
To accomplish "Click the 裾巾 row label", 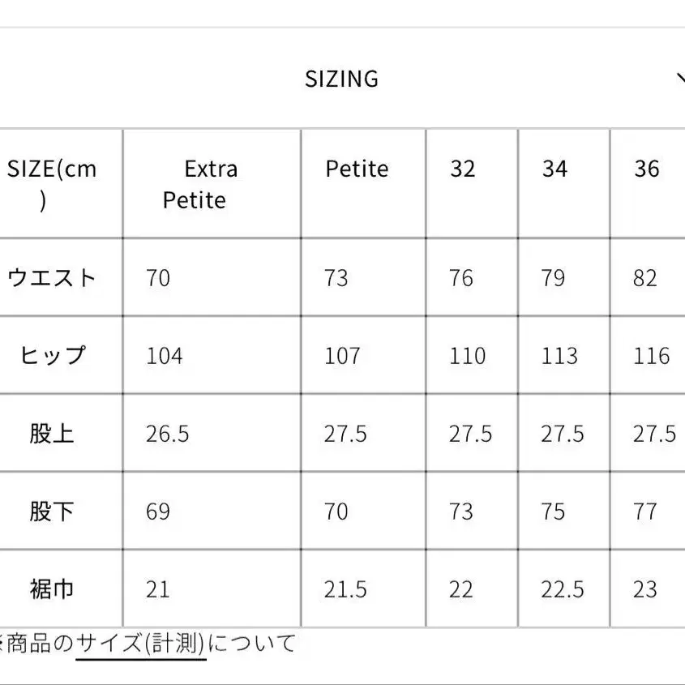I will (x=52, y=589).
